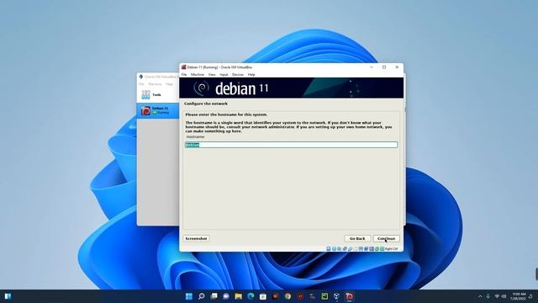Viewport: 538px width, 303px height.
Task: Click the hard disk activity icon in VM status bar
Action: (329, 249)
